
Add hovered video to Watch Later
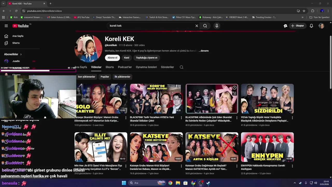tap(234, 88)
